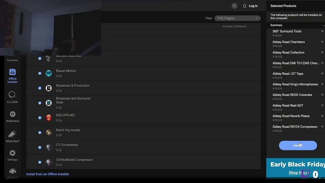Click the Selected Products panel heading
325x183 pixels.
tap(283, 6)
